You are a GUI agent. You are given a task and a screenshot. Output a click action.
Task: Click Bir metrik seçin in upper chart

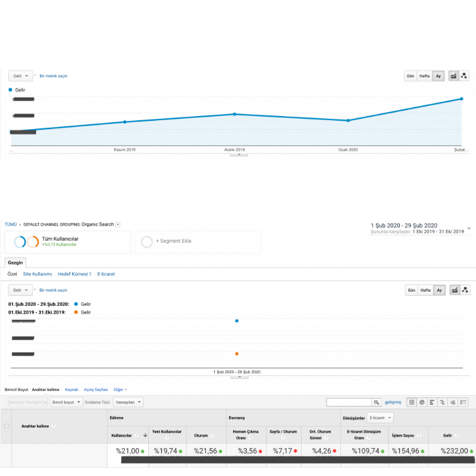click(54, 76)
